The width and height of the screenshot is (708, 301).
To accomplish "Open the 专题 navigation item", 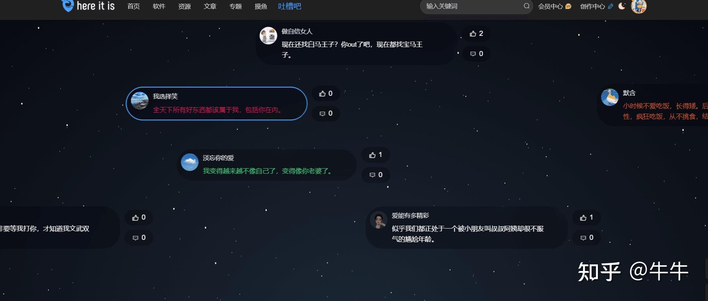I will pyautogui.click(x=235, y=6).
